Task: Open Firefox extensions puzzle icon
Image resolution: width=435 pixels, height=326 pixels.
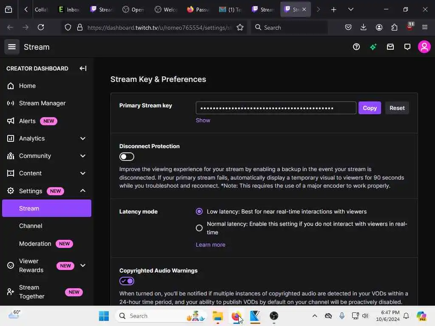Action: point(394,27)
